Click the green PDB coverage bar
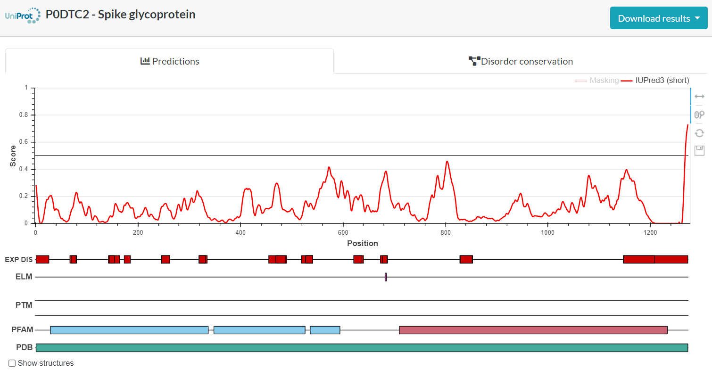712x378 pixels. (362, 348)
